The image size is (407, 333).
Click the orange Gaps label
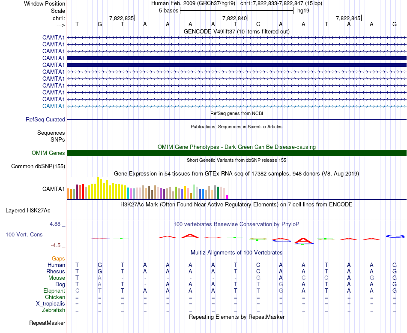click(58, 258)
